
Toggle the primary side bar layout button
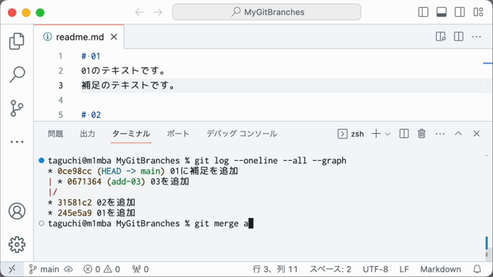[423, 12]
